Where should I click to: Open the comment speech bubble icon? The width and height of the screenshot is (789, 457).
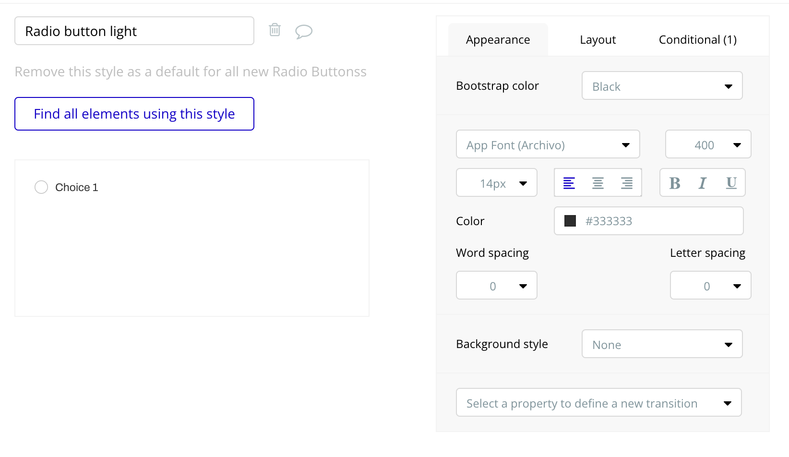pyautogui.click(x=303, y=32)
